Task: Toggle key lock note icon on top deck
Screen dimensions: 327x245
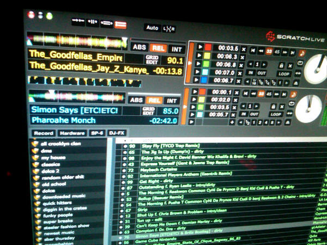Action: click(x=302, y=53)
